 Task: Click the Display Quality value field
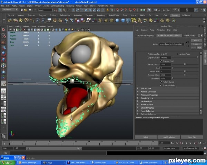166,58
